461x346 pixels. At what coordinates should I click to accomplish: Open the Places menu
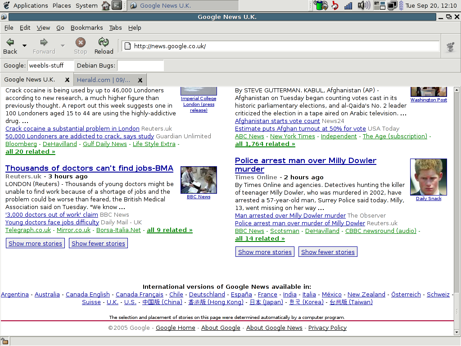[x=62, y=5]
